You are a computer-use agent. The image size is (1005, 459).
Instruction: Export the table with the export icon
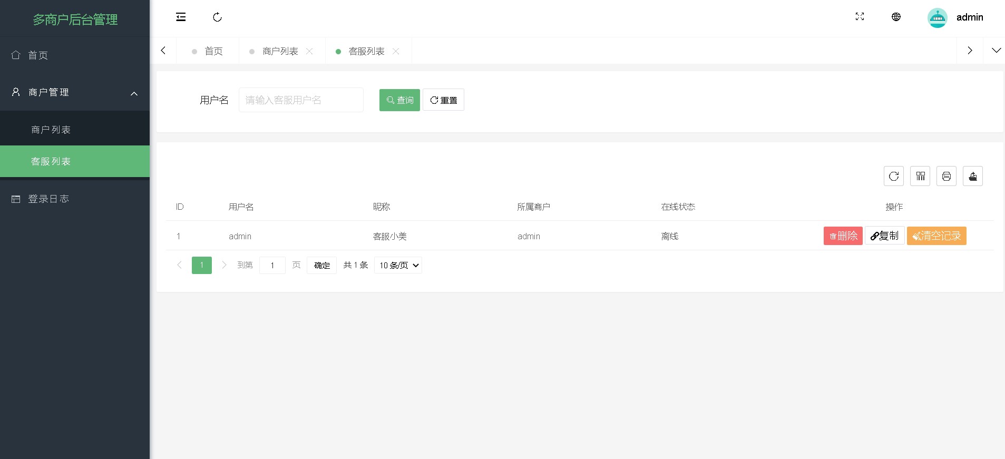click(973, 176)
